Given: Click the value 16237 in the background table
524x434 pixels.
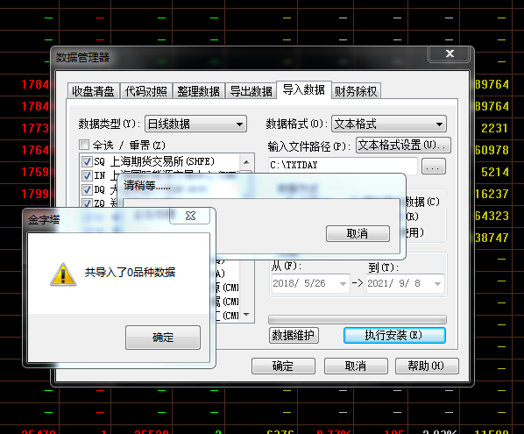Looking at the screenshot, I should (x=492, y=194).
